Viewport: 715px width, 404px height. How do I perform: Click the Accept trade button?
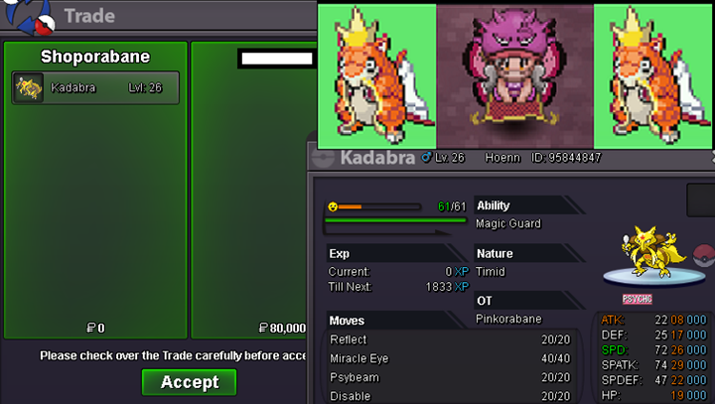190,382
